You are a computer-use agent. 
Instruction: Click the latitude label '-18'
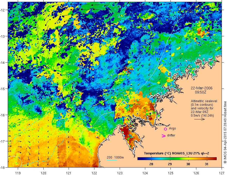[x=3, y=167]
